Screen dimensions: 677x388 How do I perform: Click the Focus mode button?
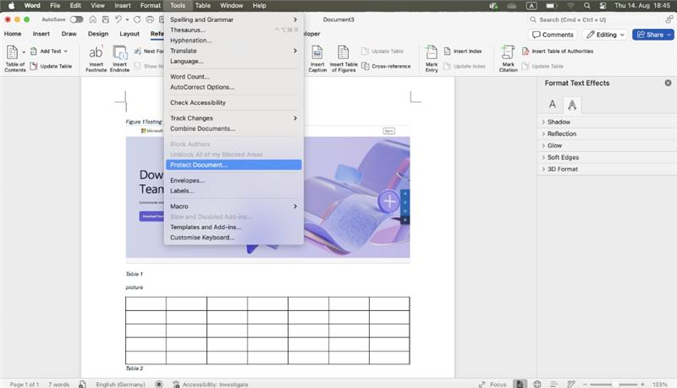pos(493,384)
